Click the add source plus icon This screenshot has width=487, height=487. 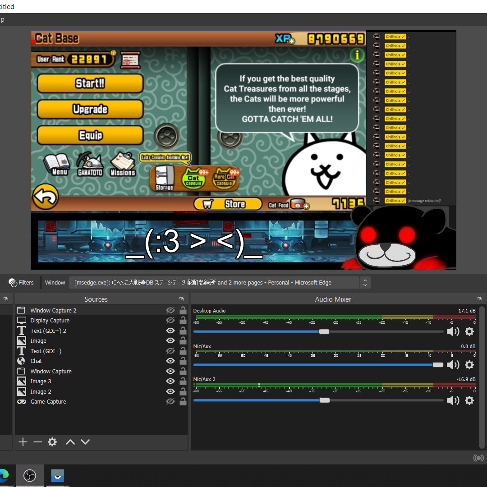point(23,442)
